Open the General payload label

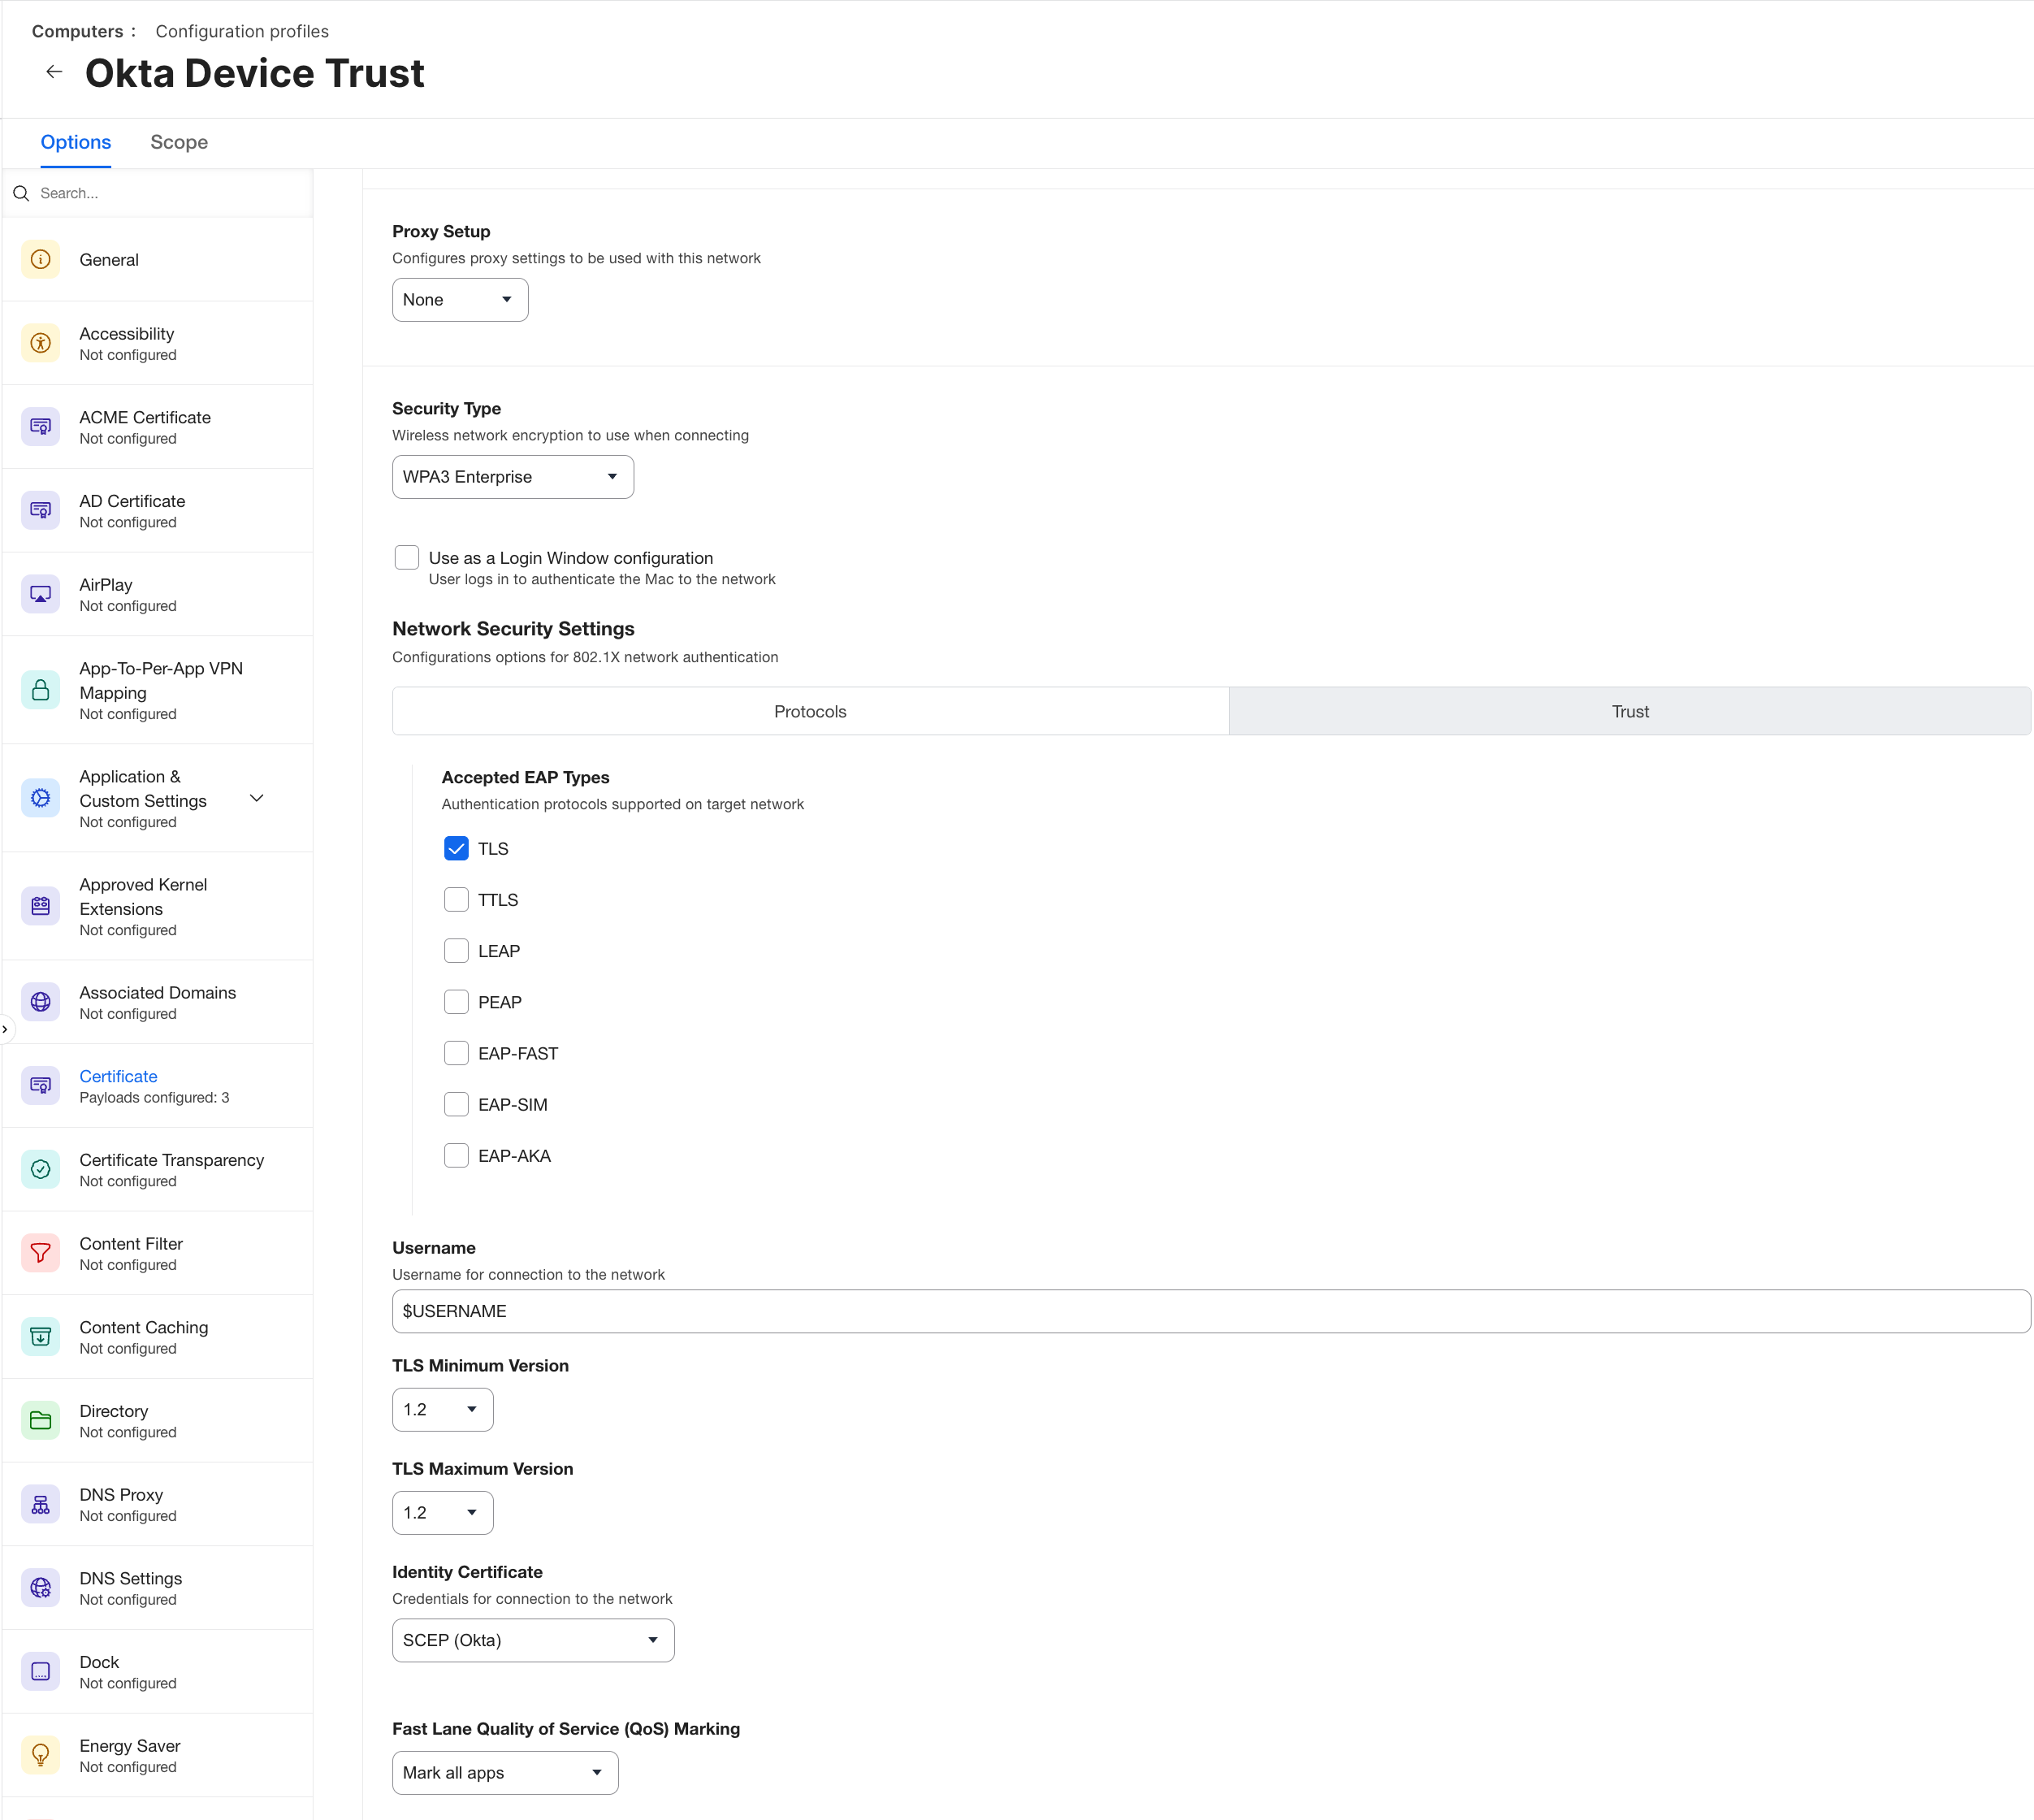(x=109, y=260)
